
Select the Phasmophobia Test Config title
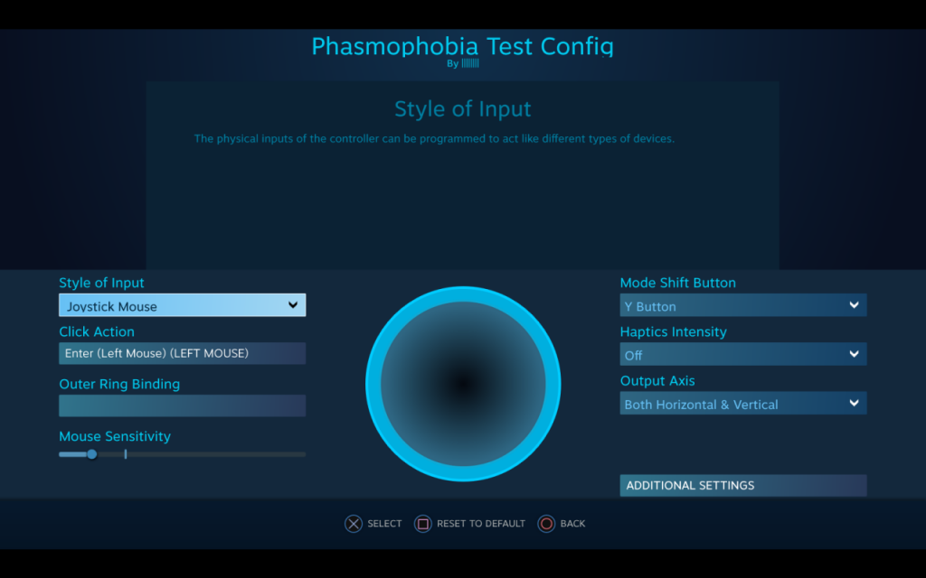[x=462, y=47]
